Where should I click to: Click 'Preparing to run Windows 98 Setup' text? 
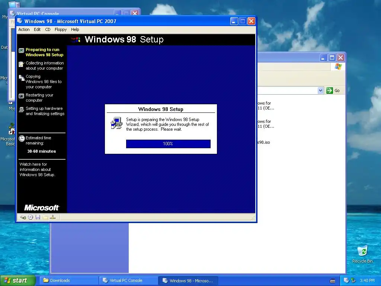click(45, 52)
